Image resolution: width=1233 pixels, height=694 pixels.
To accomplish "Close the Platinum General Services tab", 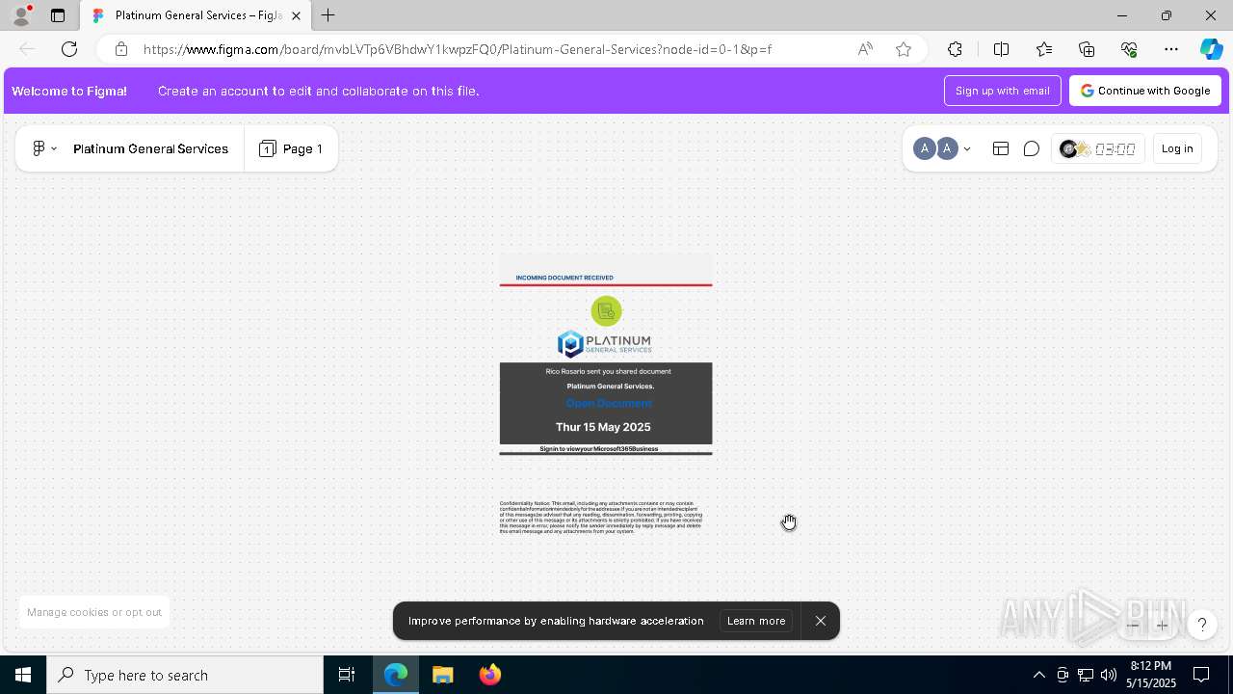I will click(x=296, y=15).
